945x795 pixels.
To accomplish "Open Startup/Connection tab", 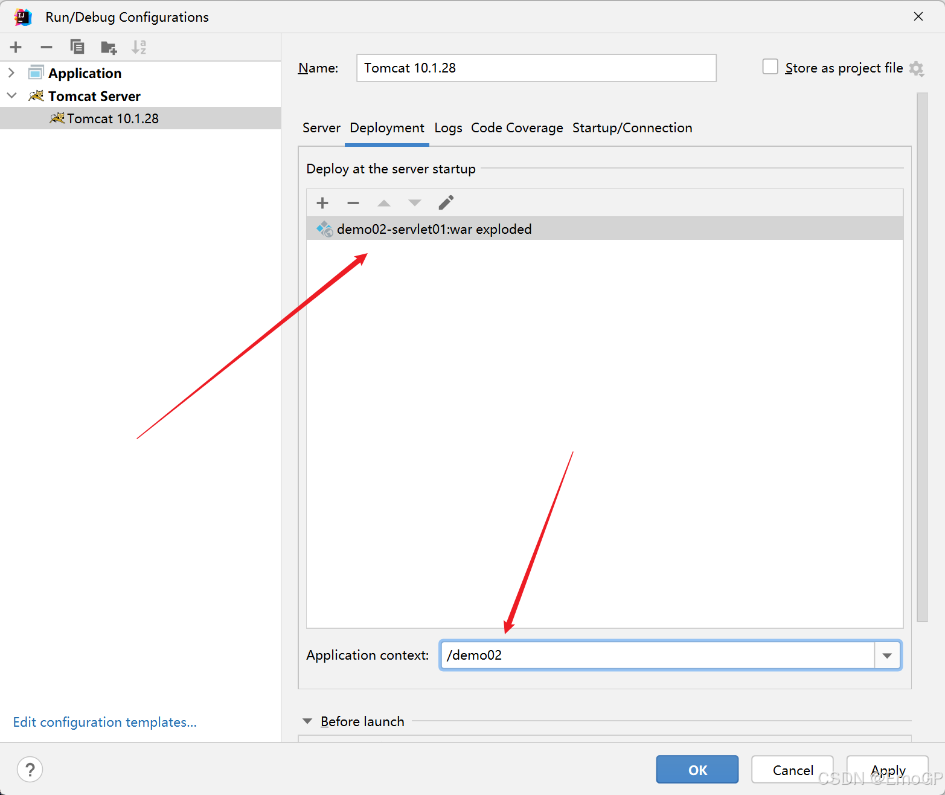I will [632, 128].
